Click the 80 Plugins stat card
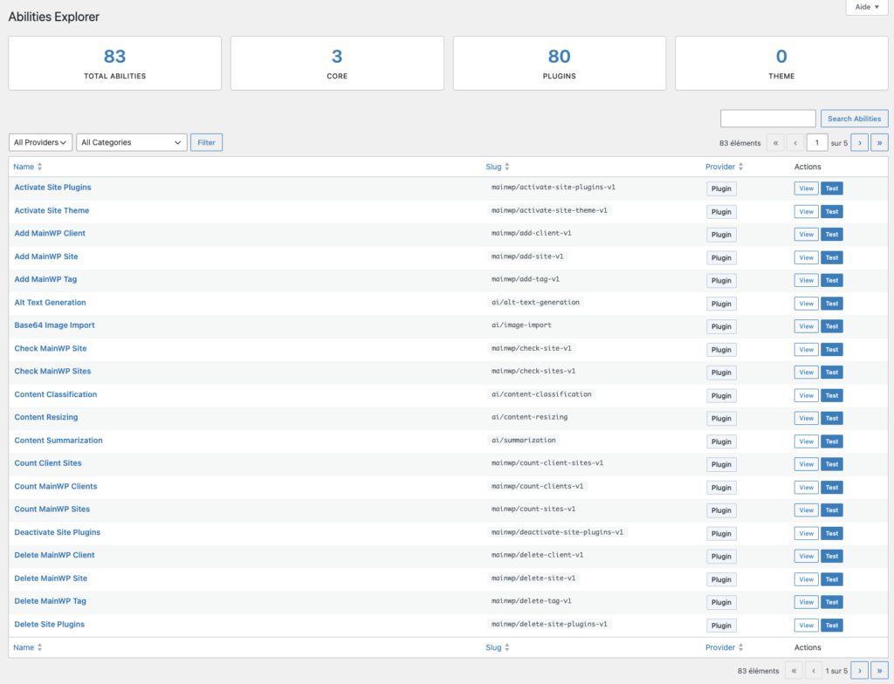Screen dimensions: 894x684 [x=560, y=64]
